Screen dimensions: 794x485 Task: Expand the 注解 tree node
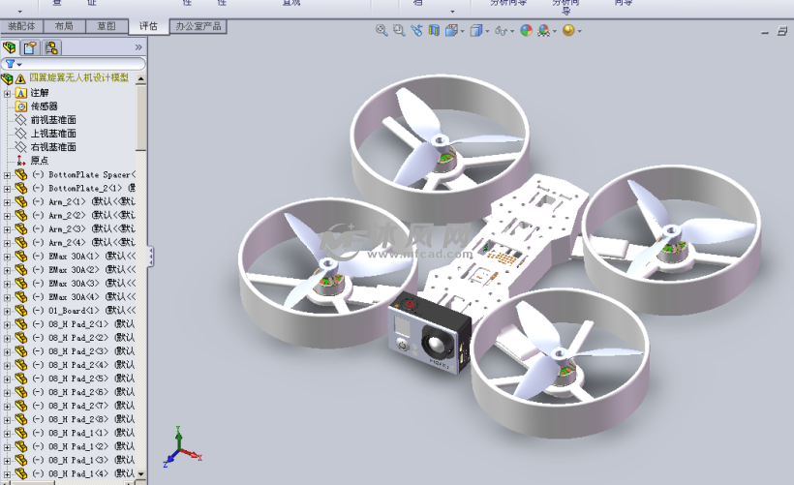coord(7,94)
